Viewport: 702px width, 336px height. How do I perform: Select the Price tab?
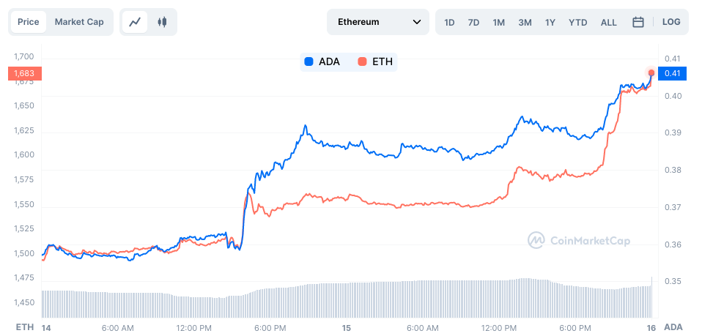coord(29,22)
